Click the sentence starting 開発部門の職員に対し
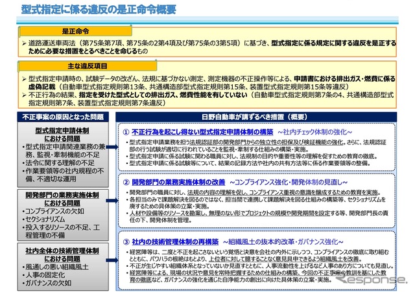Screen dimensions: 415x292 (x=254, y=192)
